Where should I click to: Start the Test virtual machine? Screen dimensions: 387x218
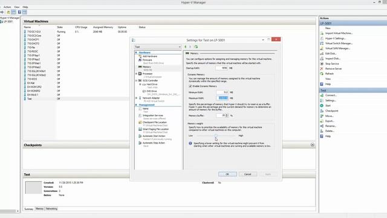click(328, 105)
